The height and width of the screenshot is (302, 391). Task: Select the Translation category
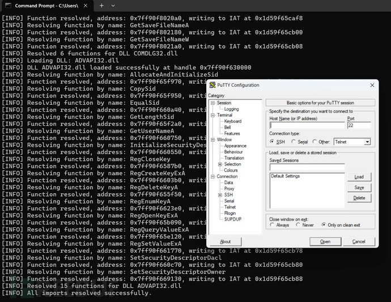[234, 158]
